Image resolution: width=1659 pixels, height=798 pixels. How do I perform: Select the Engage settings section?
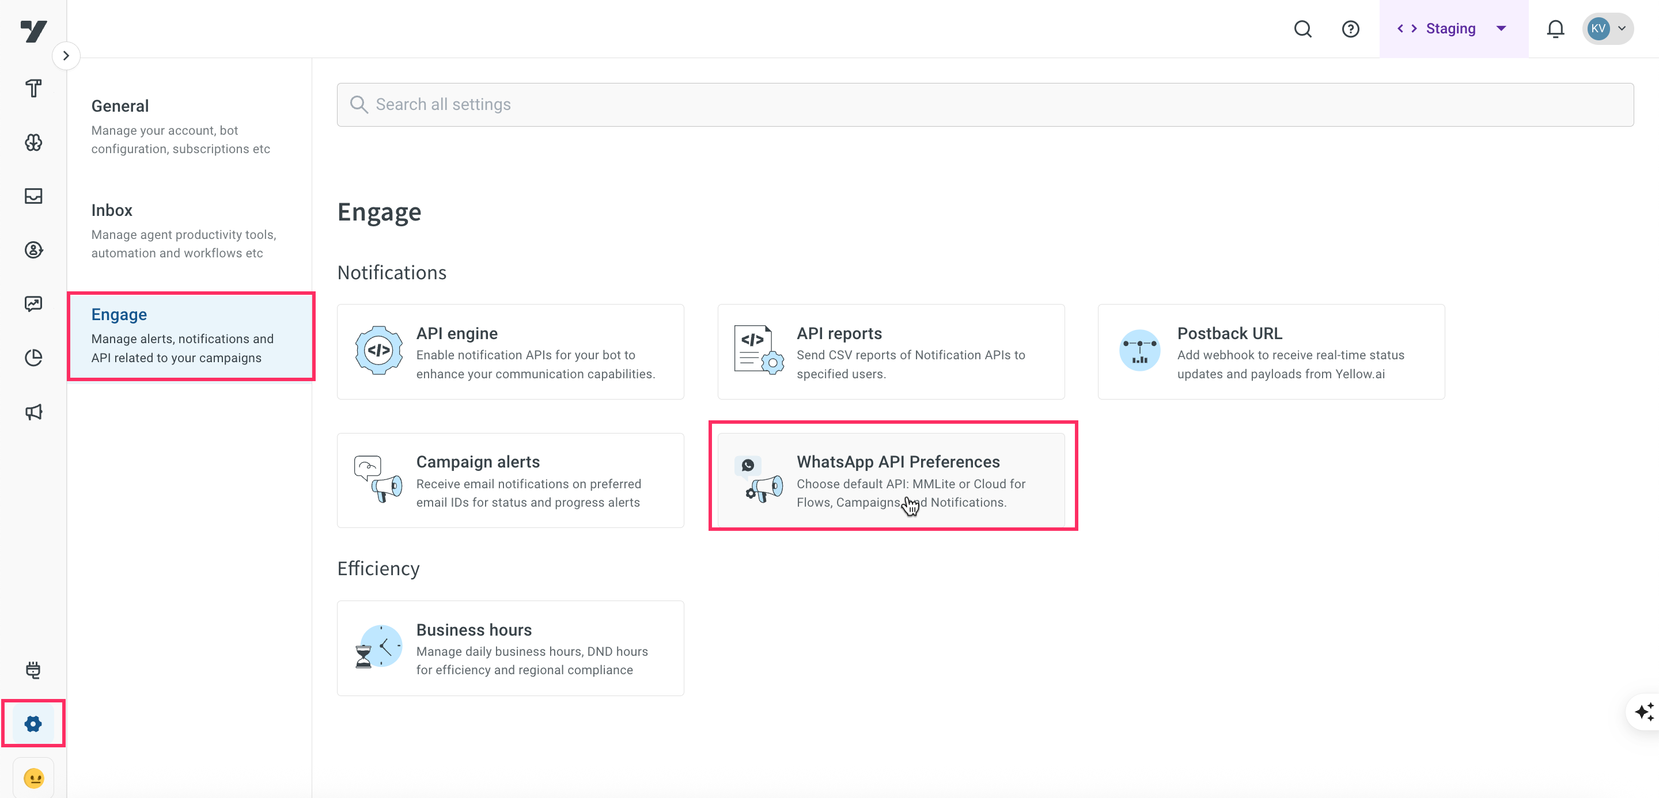(x=191, y=336)
